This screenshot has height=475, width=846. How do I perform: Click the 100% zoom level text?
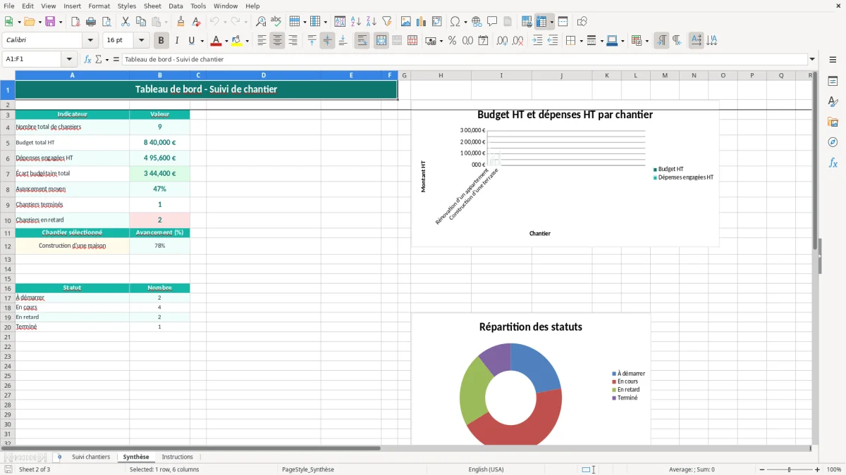coord(834,469)
